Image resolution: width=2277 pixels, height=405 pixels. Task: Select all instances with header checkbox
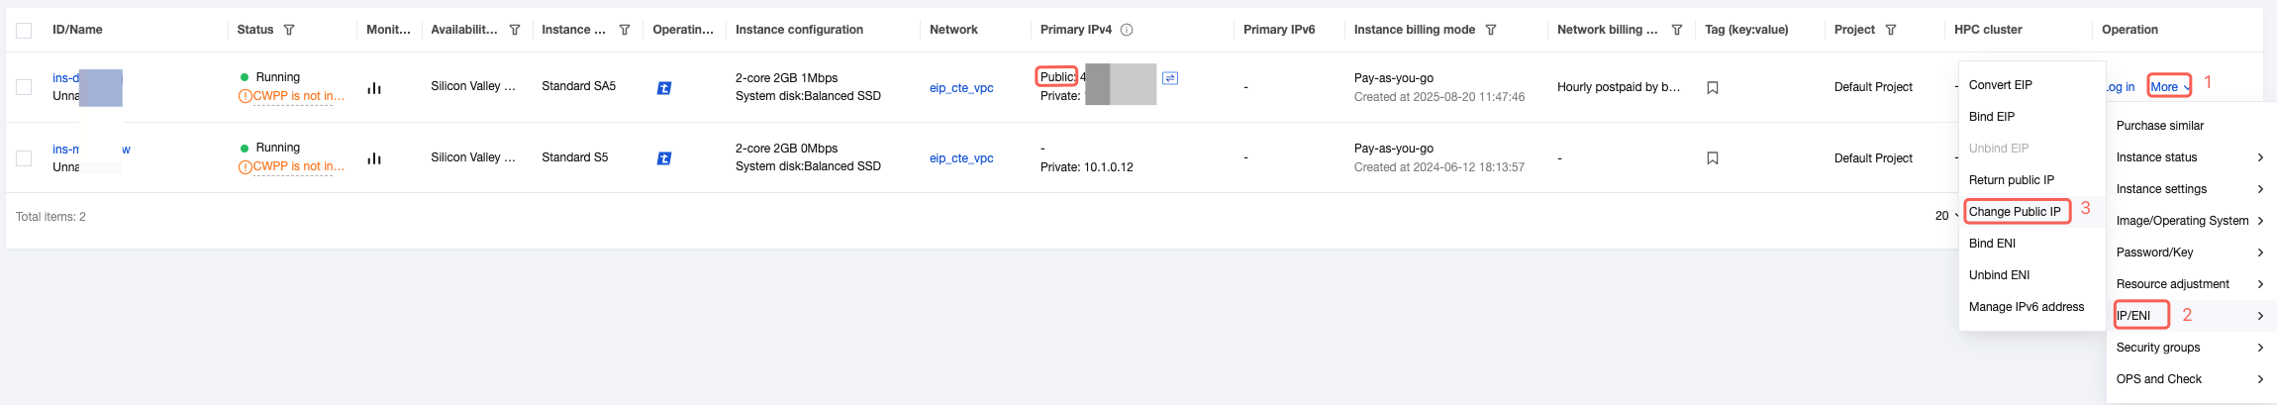click(x=24, y=30)
